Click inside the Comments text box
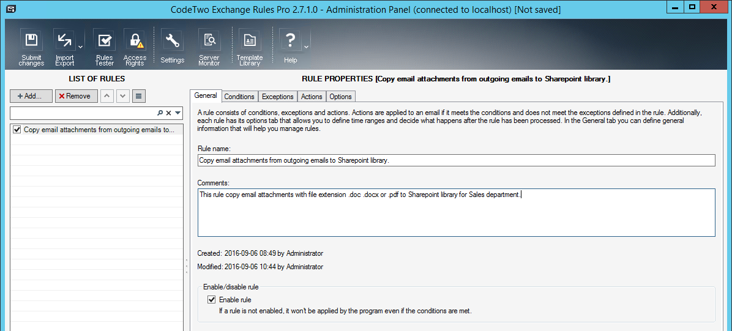 tap(456, 212)
